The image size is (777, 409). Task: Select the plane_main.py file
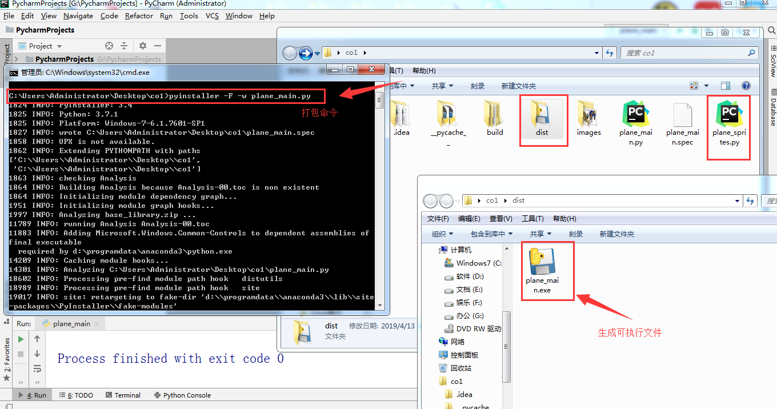point(636,123)
